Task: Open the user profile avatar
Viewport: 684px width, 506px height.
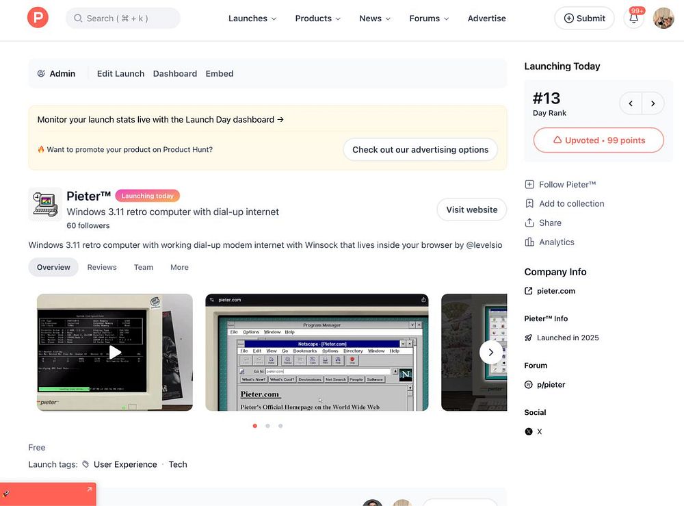Action: 663,18
